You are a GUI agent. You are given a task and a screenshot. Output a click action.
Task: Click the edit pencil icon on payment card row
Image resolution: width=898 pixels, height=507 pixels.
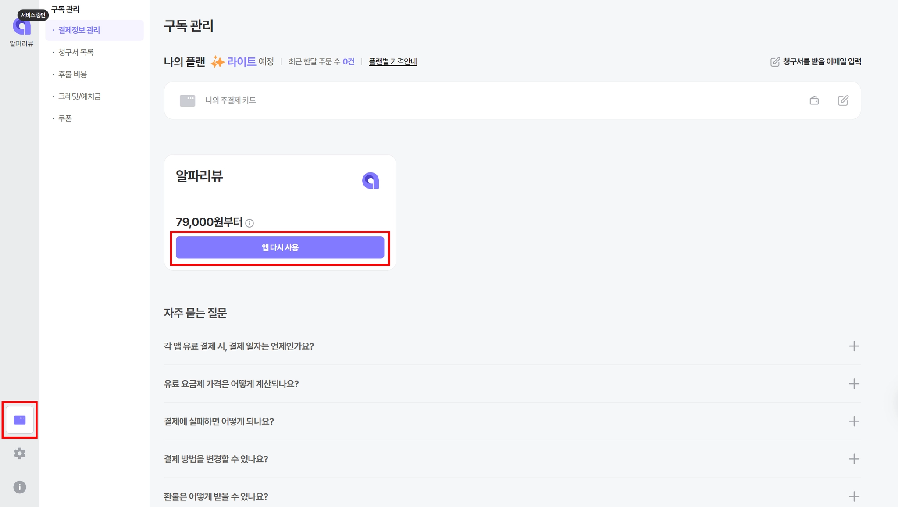843,100
